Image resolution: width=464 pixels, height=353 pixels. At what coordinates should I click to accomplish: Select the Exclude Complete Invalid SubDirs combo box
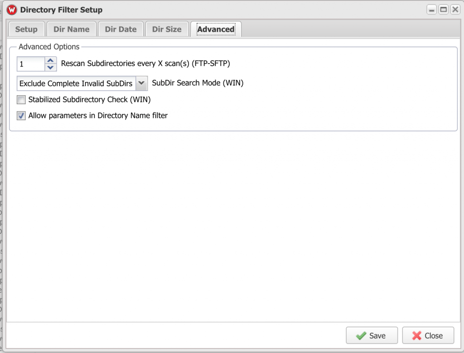[75, 83]
